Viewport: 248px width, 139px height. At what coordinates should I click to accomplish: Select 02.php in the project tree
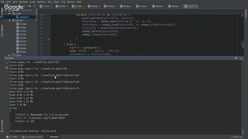coord(21,27)
